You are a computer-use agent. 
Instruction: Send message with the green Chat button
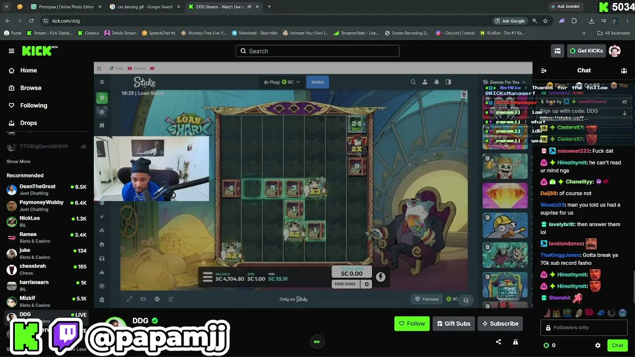pos(617,345)
